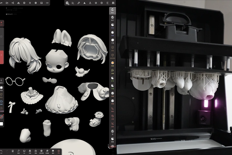Select the glasses object in viewport
Screen dimensions: 232x155
point(15,81)
